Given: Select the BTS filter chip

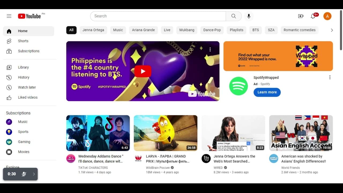Looking at the screenshot, I should 256,30.
